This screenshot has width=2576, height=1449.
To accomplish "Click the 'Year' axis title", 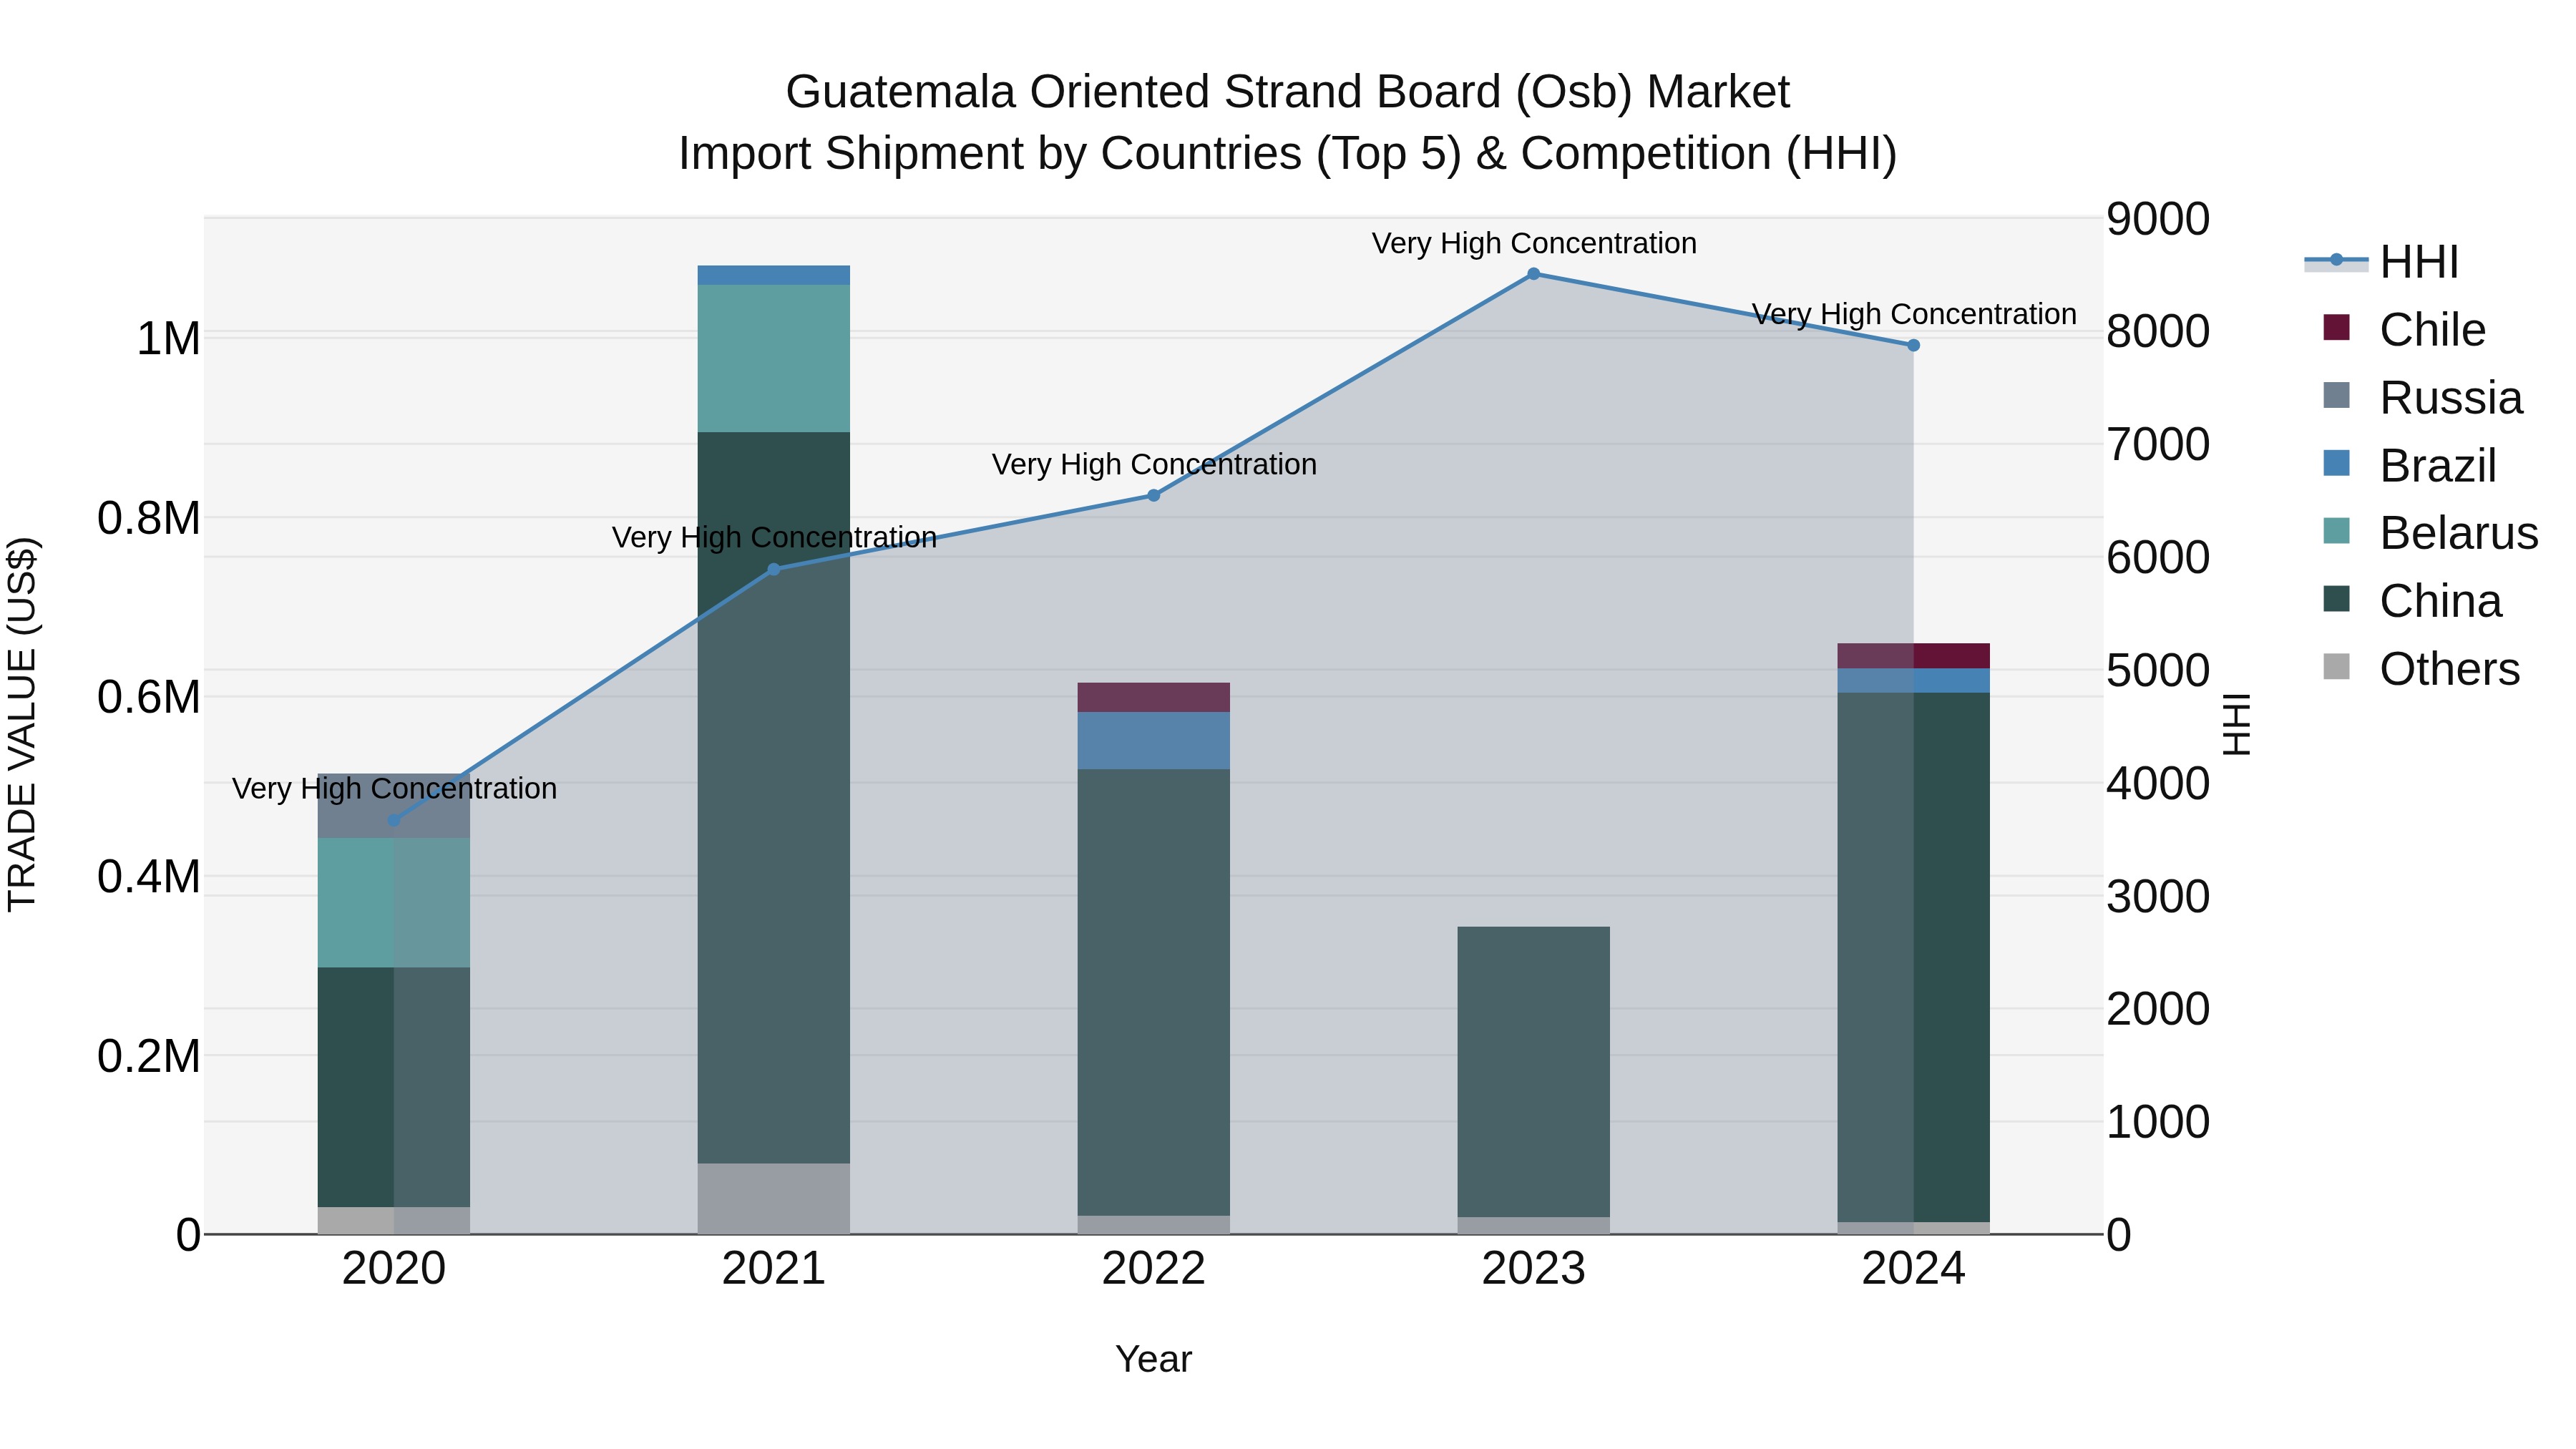I will pos(1154,1359).
